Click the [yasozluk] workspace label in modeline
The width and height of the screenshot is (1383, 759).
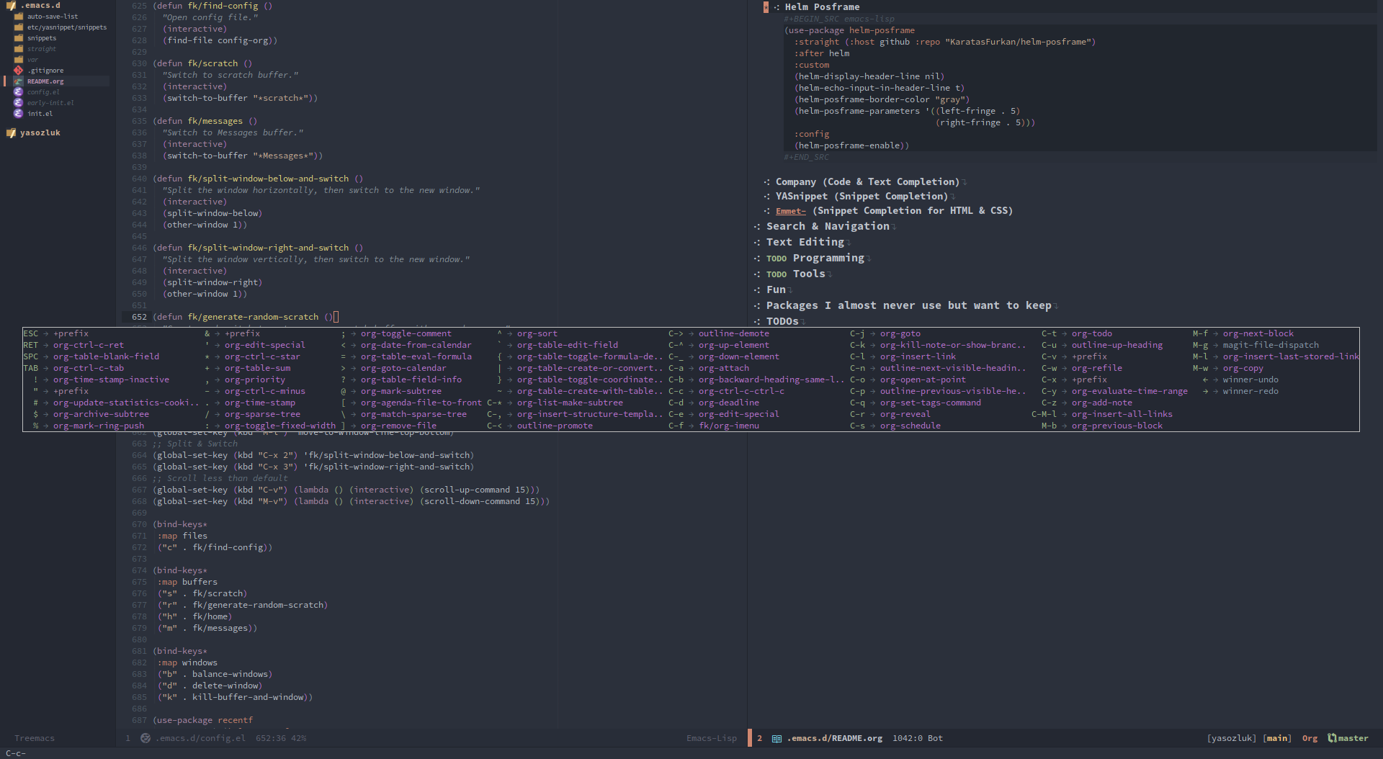tap(1232, 738)
